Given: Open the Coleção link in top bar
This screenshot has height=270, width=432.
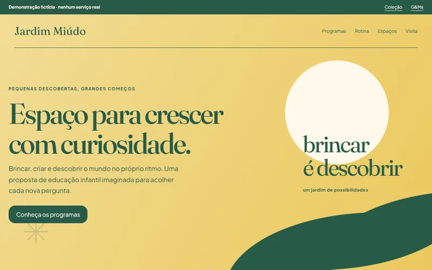Looking at the screenshot, I should (x=393, y=7).
